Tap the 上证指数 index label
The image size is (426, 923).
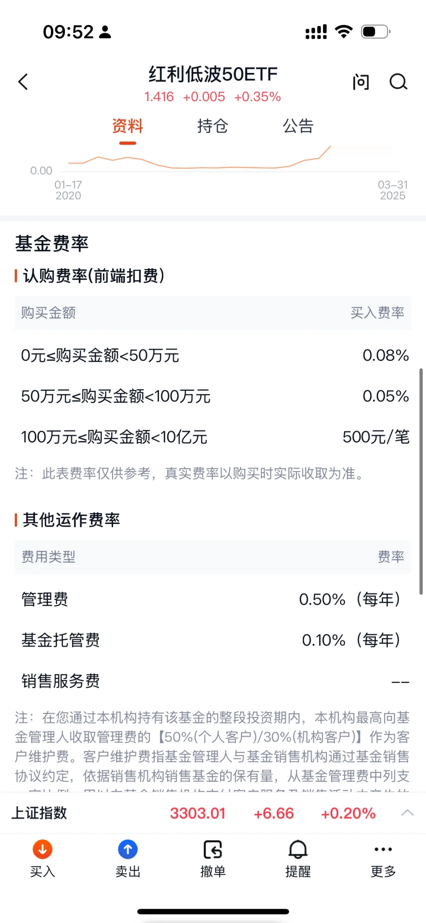point(39,813)
